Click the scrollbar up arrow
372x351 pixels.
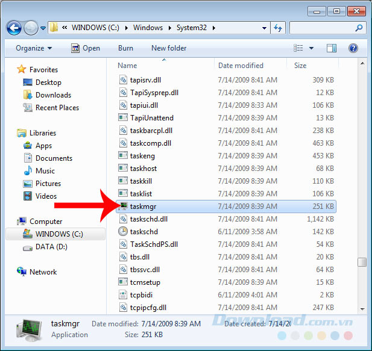pyautogui.click(x=362, y=63)
